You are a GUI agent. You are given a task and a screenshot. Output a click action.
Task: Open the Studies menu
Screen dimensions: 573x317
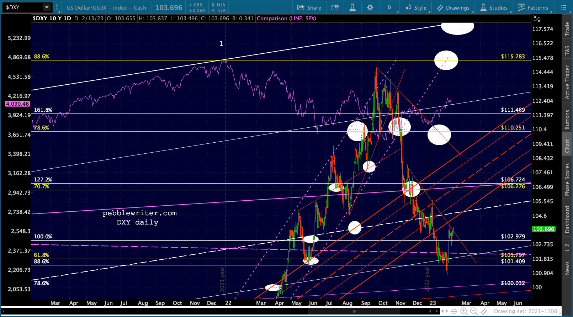pos(494,7)
